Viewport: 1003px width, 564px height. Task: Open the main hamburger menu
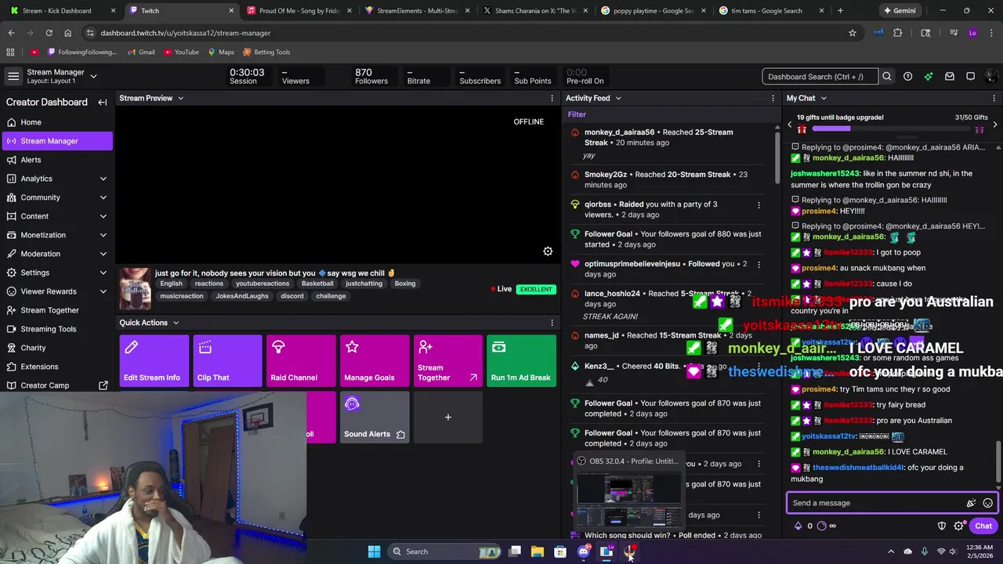coord(13,76)
